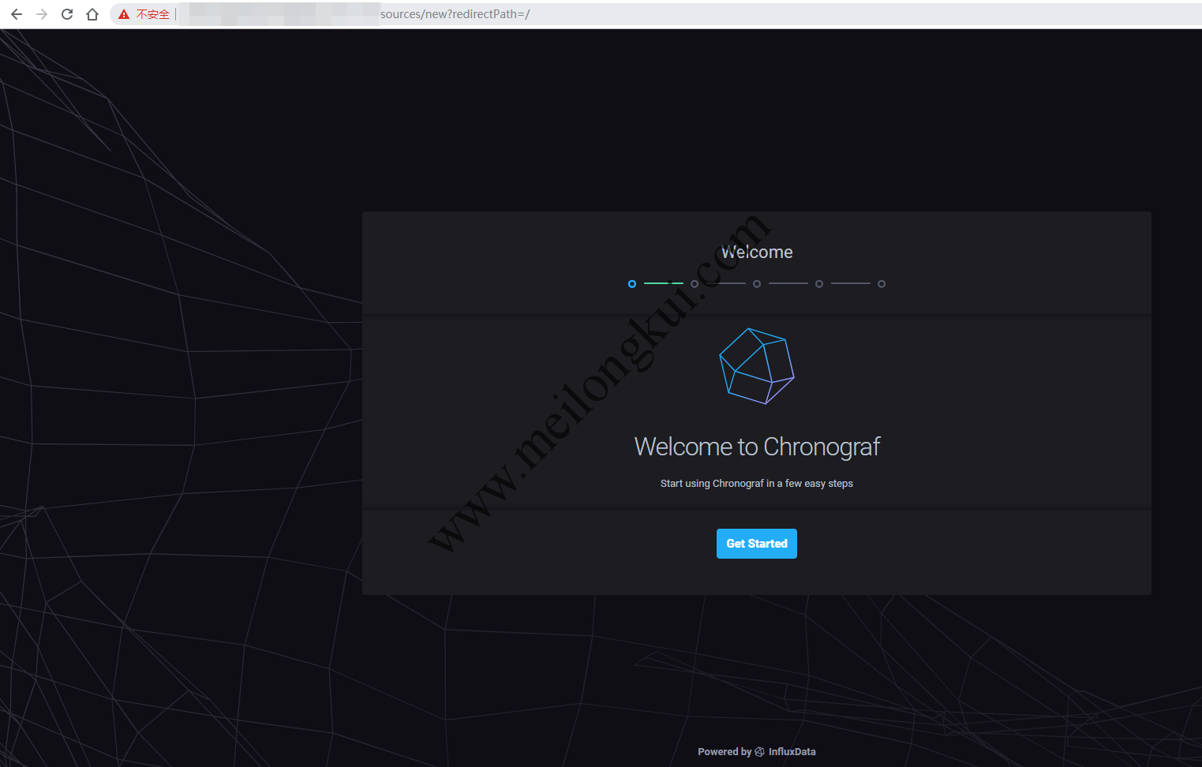Select the fourth wizard step dot
The image size is (1202, 767).
(819, 284)
